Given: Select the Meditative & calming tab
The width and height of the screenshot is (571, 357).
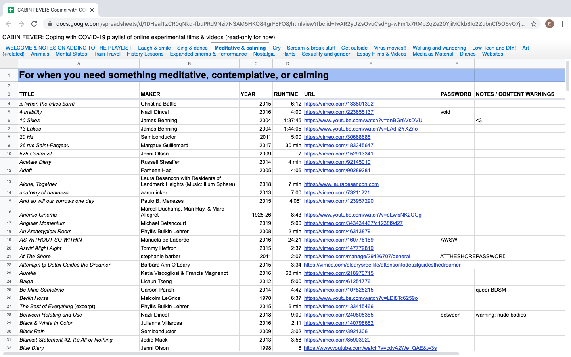Looking at the screenshot, I should coord(240,48).
